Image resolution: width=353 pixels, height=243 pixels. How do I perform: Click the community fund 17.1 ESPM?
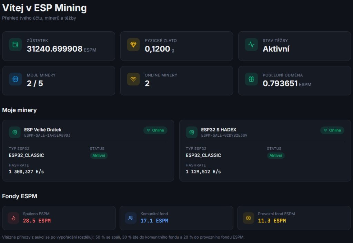(154, 221)
